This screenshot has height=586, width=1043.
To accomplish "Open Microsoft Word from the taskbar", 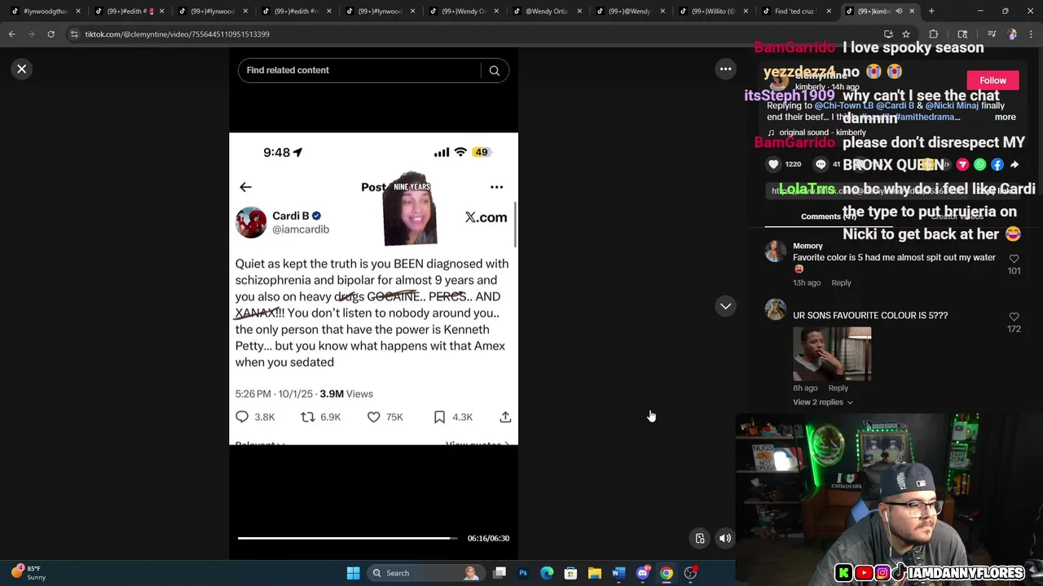I will pyautogui.click(x=618, y=573).
